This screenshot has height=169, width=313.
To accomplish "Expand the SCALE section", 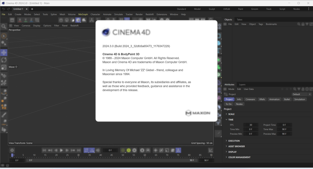I will click(226, 114).
